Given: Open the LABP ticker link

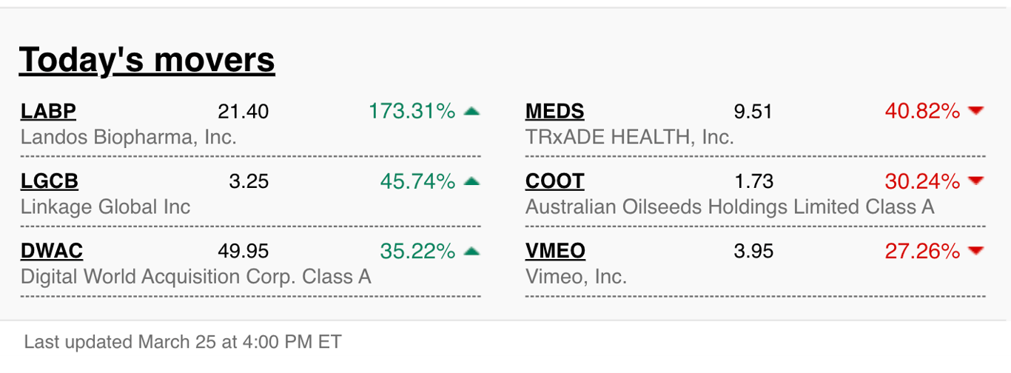Looking at the screenshot, I should (48, 112).
